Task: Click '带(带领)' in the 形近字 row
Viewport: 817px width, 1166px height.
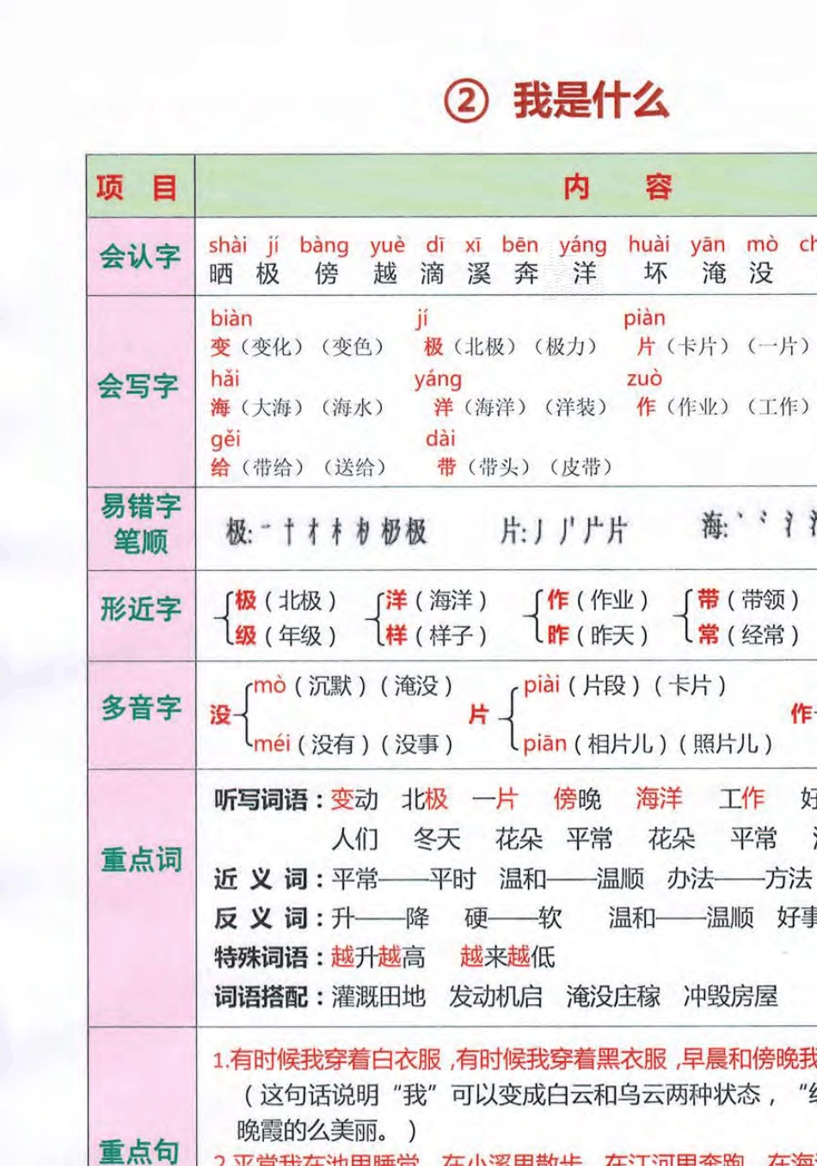Action: tap(749, 599)
